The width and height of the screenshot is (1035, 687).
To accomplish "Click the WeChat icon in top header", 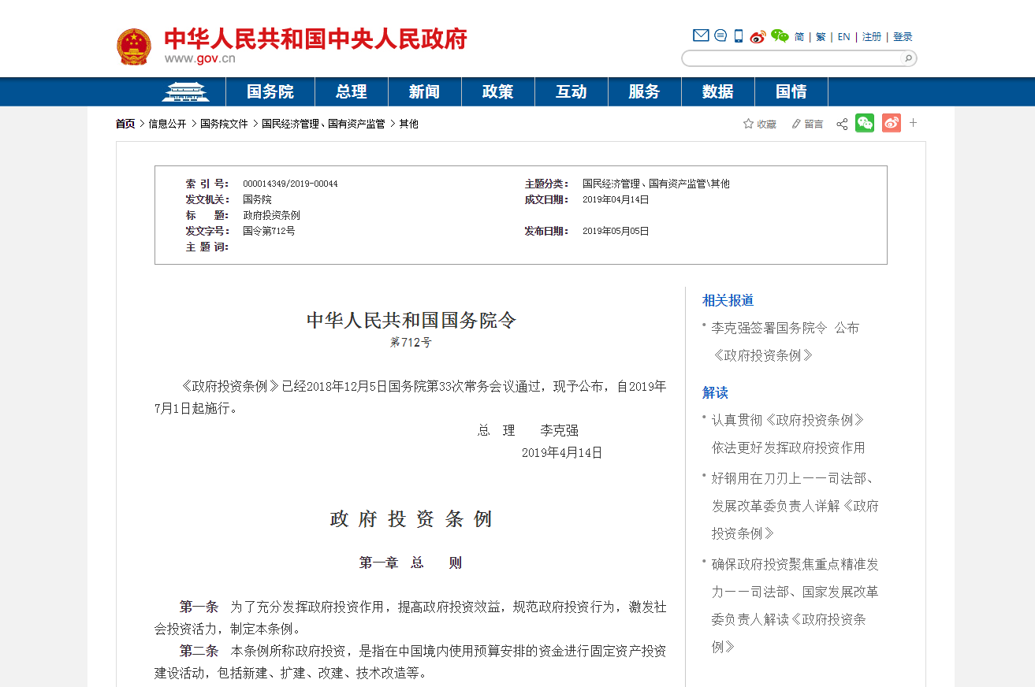I will [x=780, y=35].
